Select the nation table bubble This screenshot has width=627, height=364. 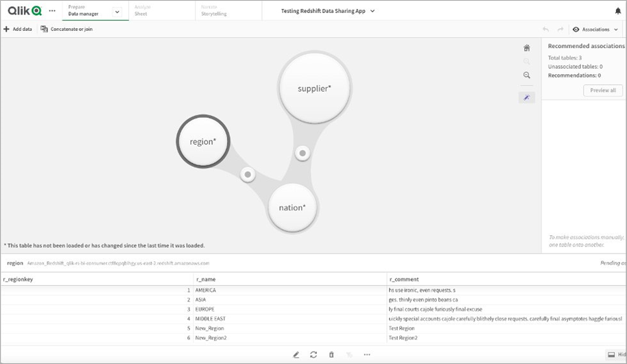[292, 208]
